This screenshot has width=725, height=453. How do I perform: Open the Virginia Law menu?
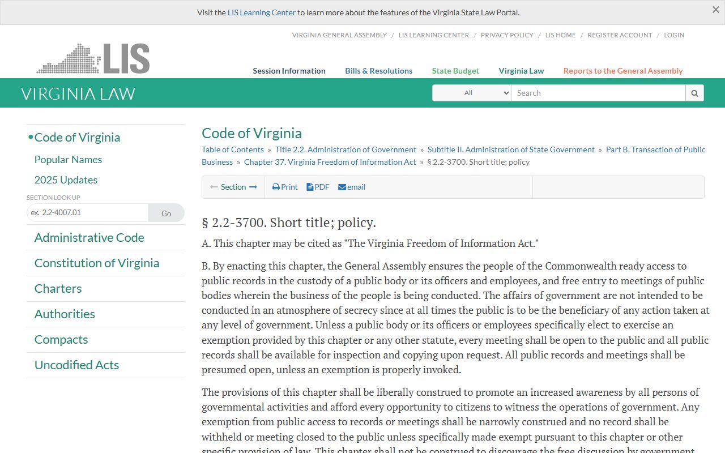coord(521,71)
